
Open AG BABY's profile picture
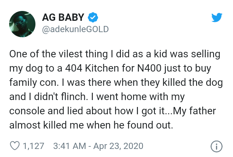tap(22, 24)
